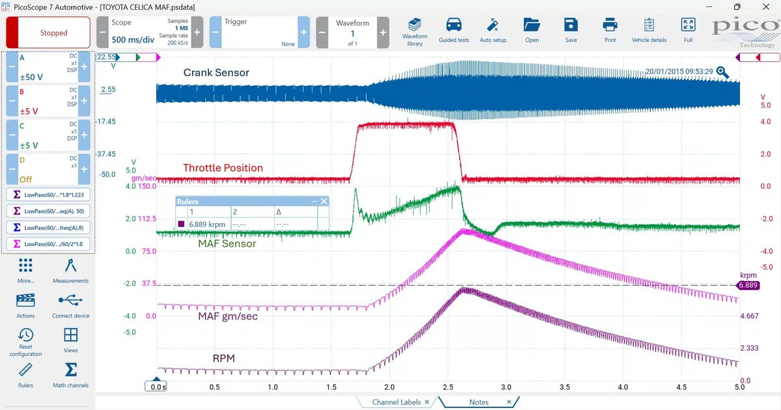Open the Measurements tool
Image resolution: width=781 pixels, height=410 pixels.
coord(71,270)
